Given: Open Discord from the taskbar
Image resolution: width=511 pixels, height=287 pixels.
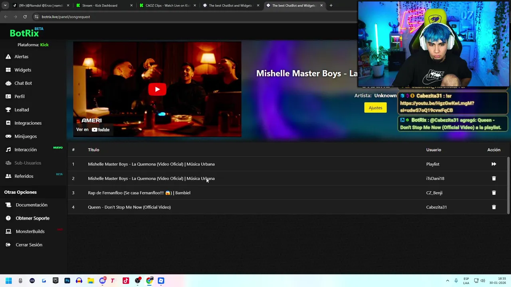Looking at the screenshot, I should pos(102,281).
